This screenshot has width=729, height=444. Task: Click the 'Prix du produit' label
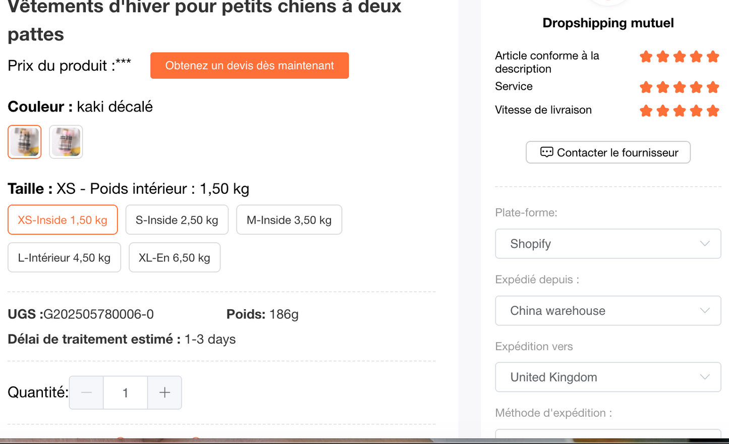click(61, 66)
